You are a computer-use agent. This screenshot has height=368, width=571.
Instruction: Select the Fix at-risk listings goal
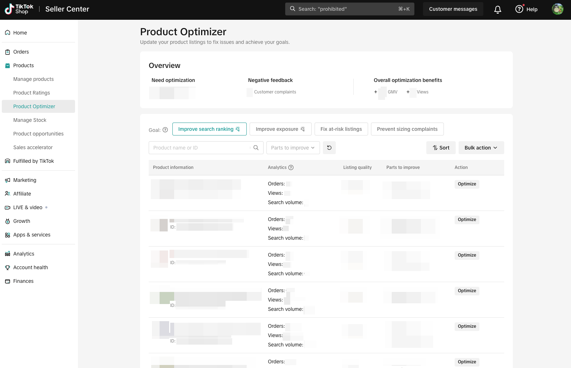pos(341,129)
